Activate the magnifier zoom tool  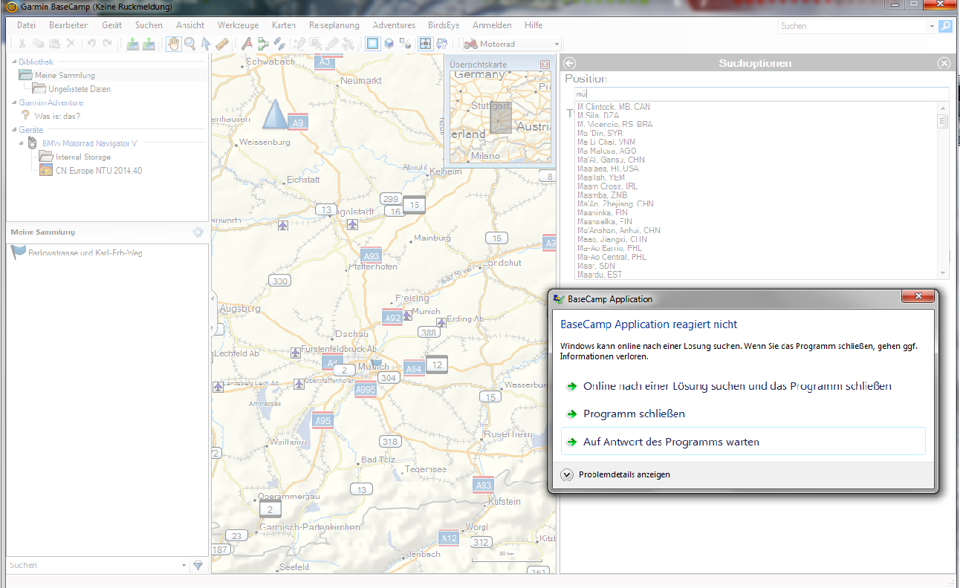click(189, 44)
